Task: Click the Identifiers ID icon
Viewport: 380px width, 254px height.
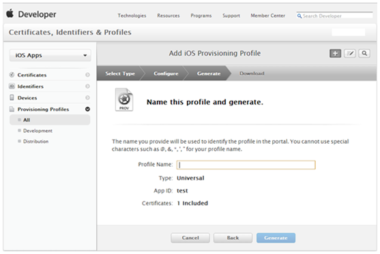Action: coord(12,86)
